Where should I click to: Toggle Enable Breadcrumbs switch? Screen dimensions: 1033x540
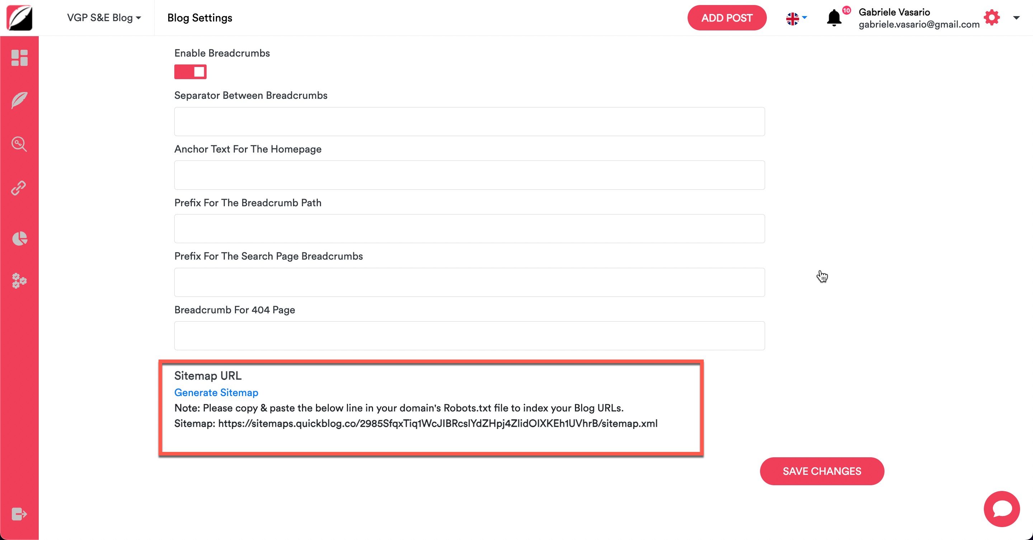190,72
